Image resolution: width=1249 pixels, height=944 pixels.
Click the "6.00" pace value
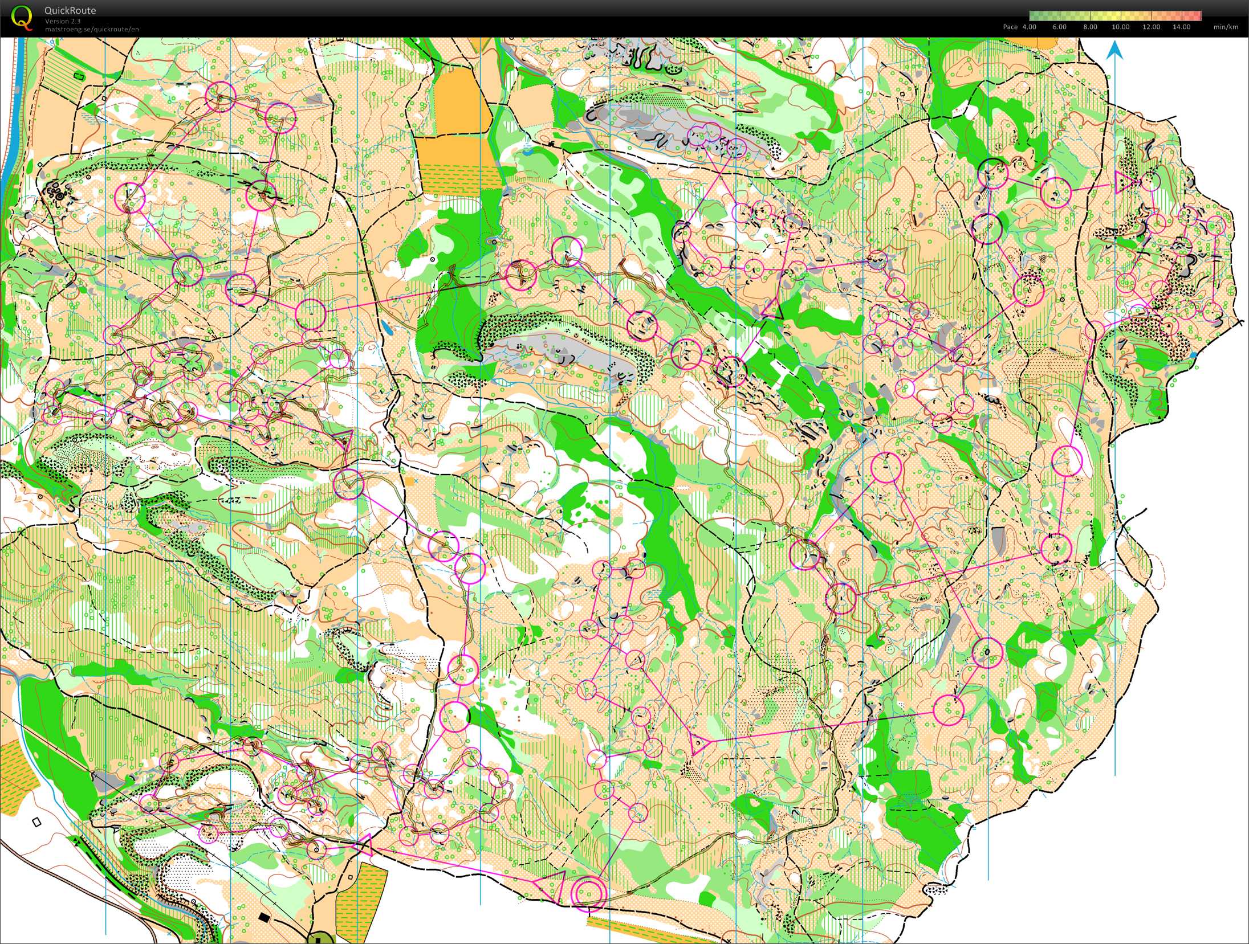click(1059, 27)
